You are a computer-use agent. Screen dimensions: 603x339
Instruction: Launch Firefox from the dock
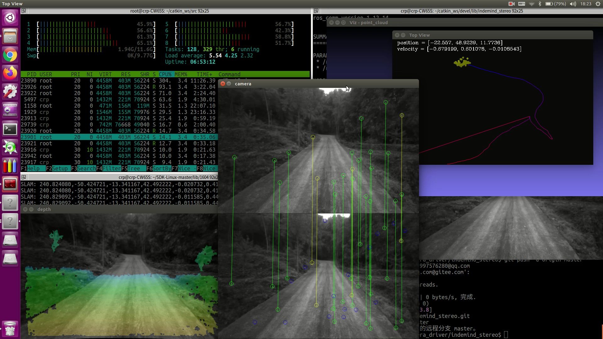(10, 73)
